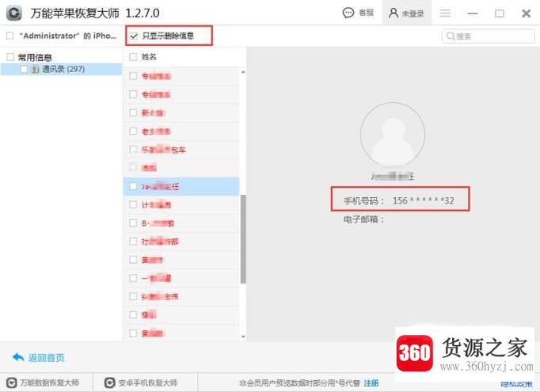This screenshot has height=392, width=540.
Task: Click the app logo icon in title bar
Action: tap(14, 13)
